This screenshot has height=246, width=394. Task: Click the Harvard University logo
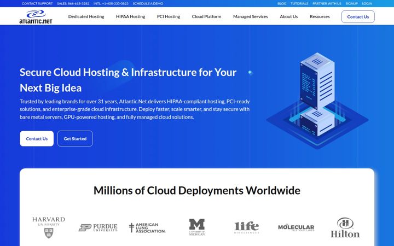pos(49,227)
